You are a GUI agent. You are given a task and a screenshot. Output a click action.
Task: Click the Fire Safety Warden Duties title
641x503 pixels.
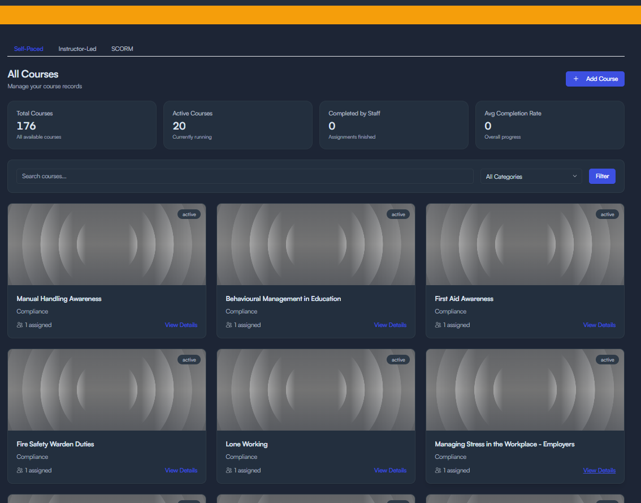point(55,444)
